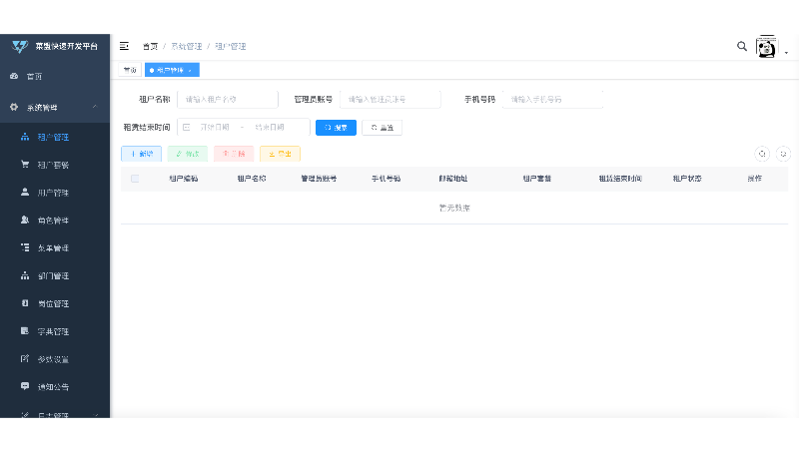Select 租户管理 in the sidebar
The width and height of the screenshot is (799, 452).
tap(55, 137)
